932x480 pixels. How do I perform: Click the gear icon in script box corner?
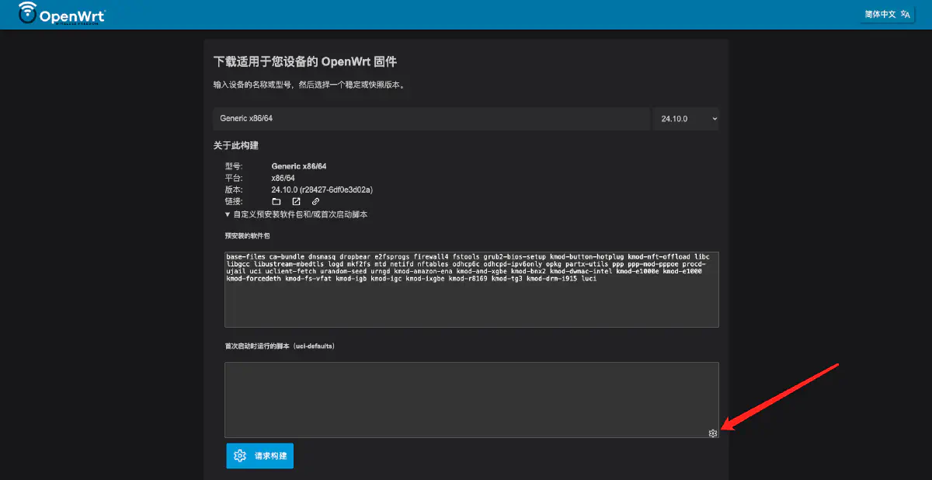point(713,433)
